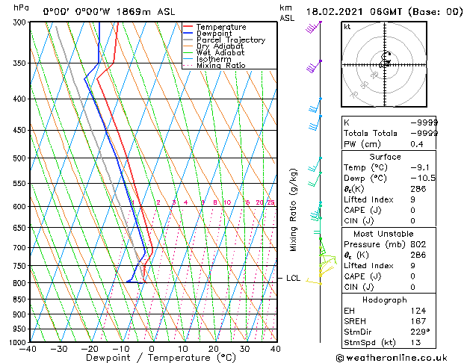Click the PW (cm) value 0.4
This screenshot has height=363, width=470.
(417, 144)
